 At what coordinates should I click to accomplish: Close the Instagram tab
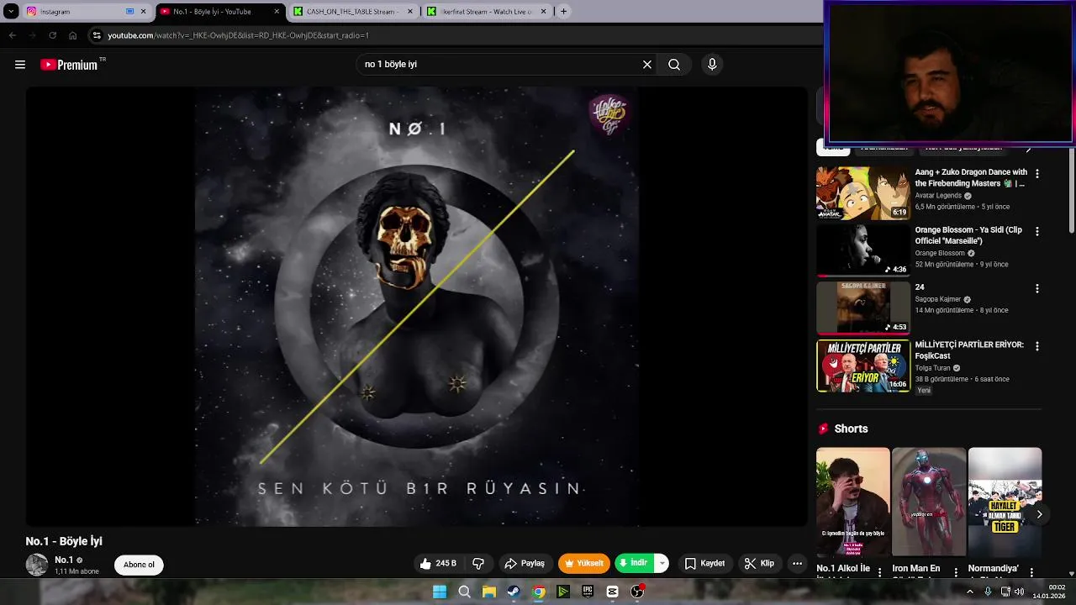click(x=143, y=12)
